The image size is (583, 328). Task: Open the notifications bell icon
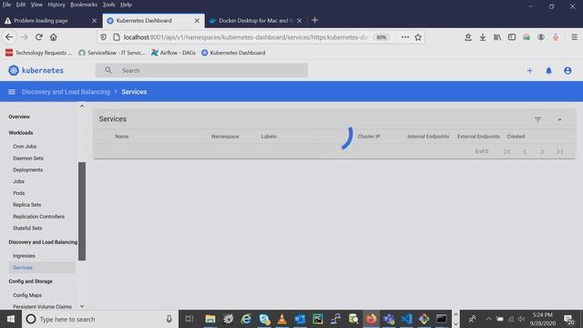548,70
